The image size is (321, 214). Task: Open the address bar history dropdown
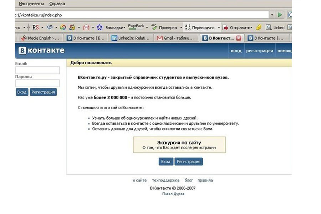[x=272, y=15]
